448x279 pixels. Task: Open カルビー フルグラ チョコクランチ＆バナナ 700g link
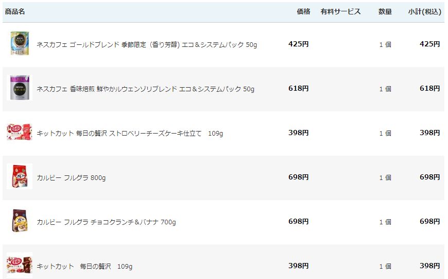click(106, 222)
